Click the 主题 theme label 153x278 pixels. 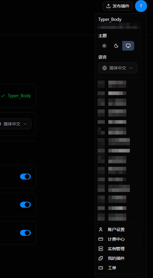click(x=102, y=36)
